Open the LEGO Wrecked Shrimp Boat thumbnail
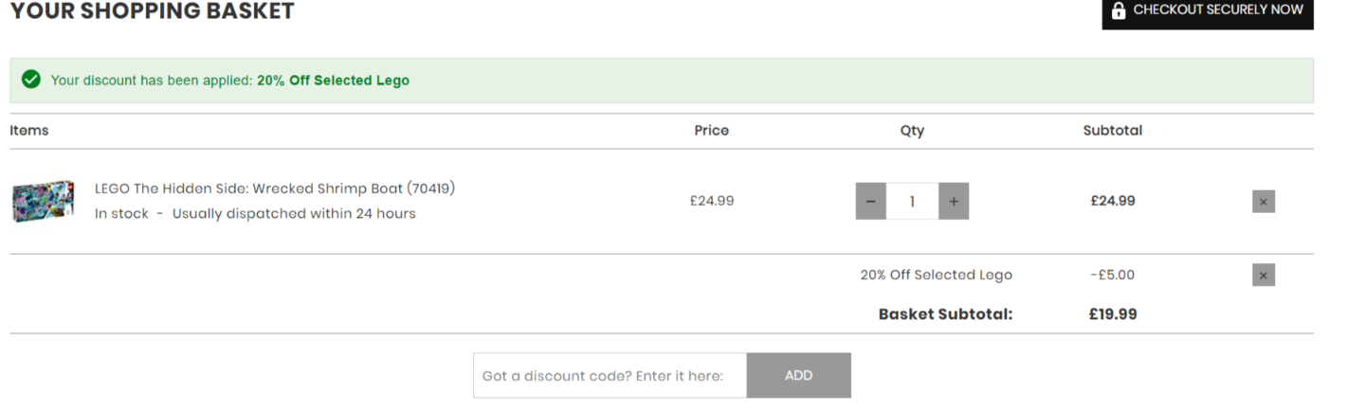The width and height of the screenshot is (1365, 412). click(x=43, y=201)
